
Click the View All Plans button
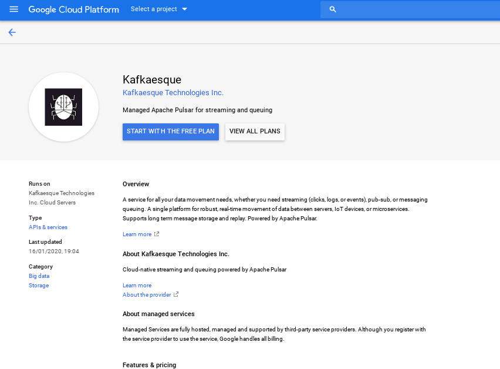pos(255,132)
